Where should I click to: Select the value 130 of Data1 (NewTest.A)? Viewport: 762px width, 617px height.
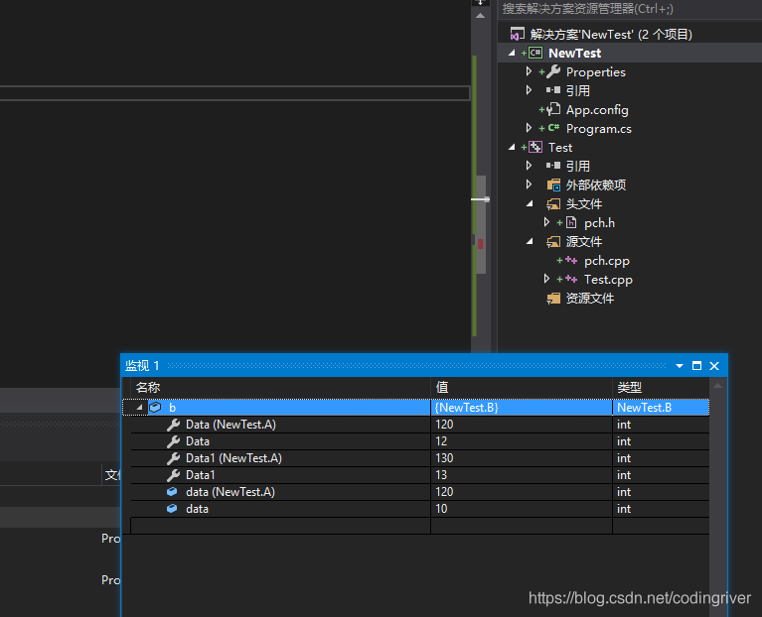pyautogui.click(x=522, y=458)
